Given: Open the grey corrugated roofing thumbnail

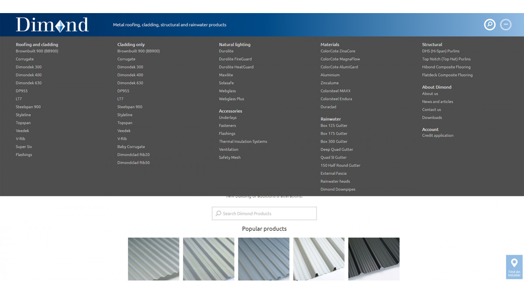Looking at the screenshot, I should (154, 259).
